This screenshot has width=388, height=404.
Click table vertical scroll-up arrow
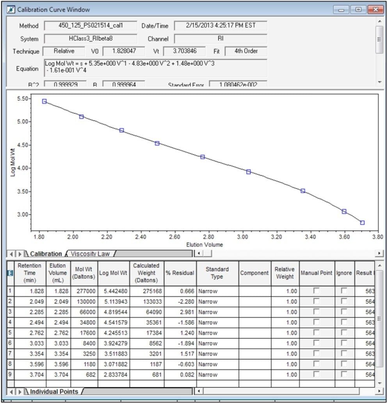[x=379, y=266]
